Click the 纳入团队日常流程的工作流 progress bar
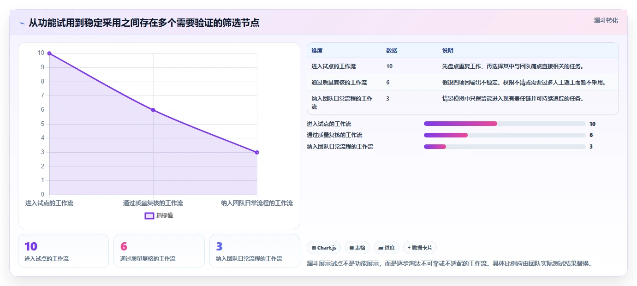This screenshot has height=286, width=637. point(505,147)
